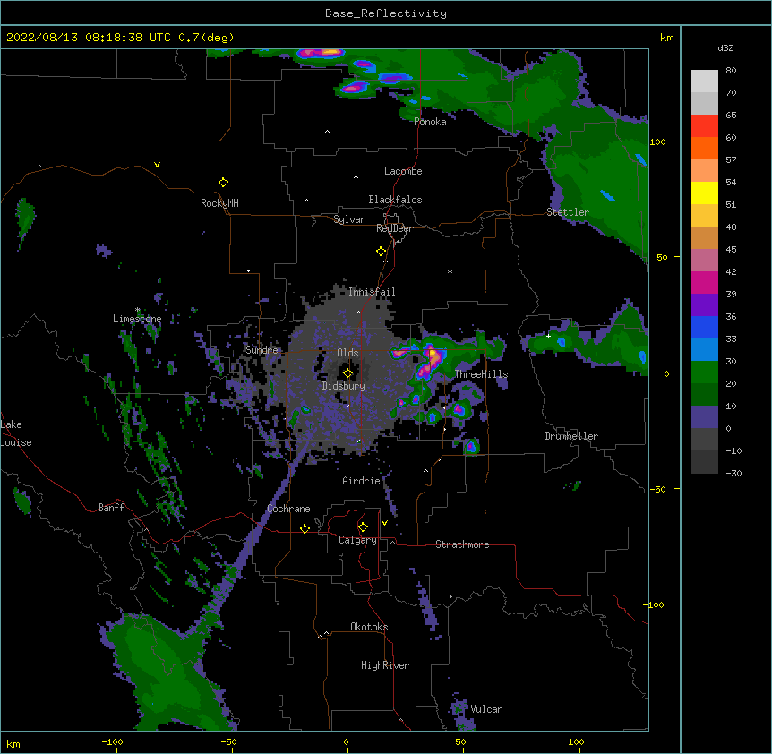
Task: Select the light gray top swatch below 80
Action: [704, 81]
